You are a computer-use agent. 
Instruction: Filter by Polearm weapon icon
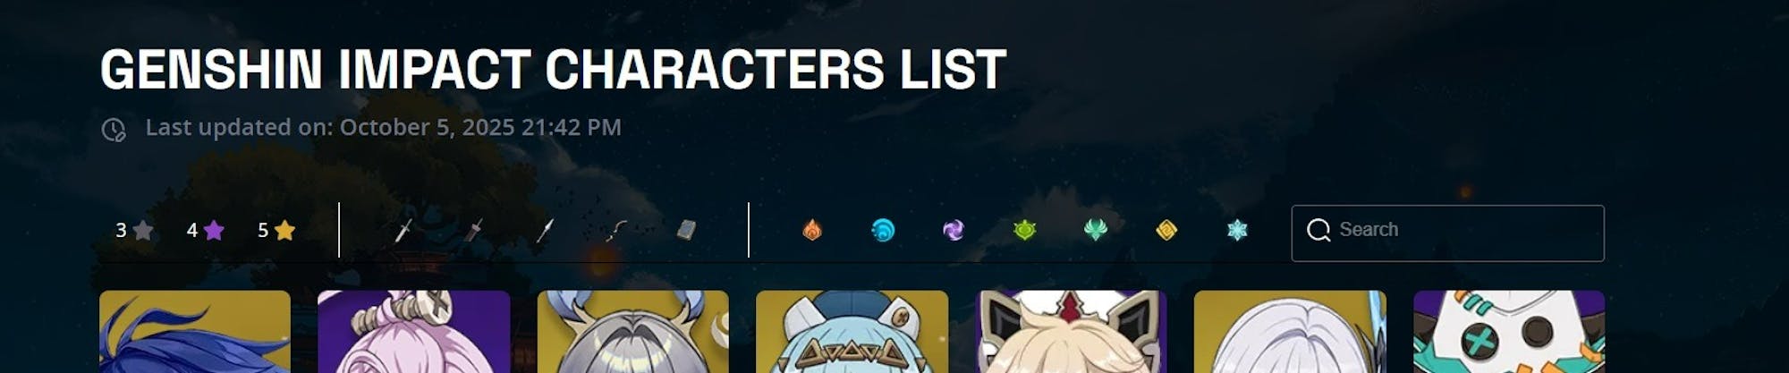(545, 231)
